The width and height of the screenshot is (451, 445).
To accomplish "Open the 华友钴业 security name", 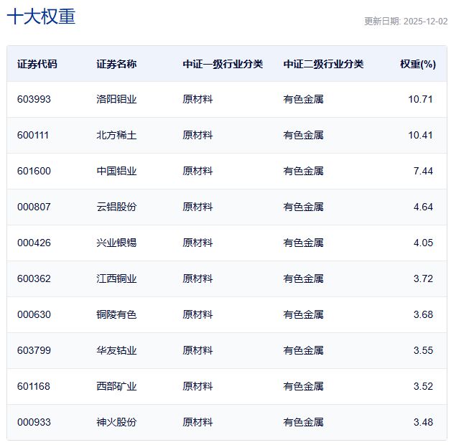I will pyautogui.click(x=116, y=350).
